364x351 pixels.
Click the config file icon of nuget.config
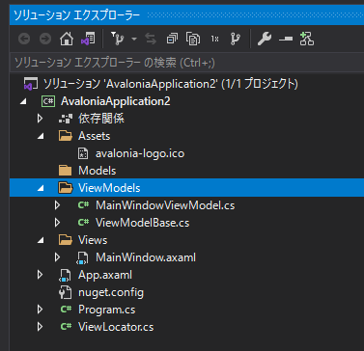pyautogui.click(x=66, y=292)
